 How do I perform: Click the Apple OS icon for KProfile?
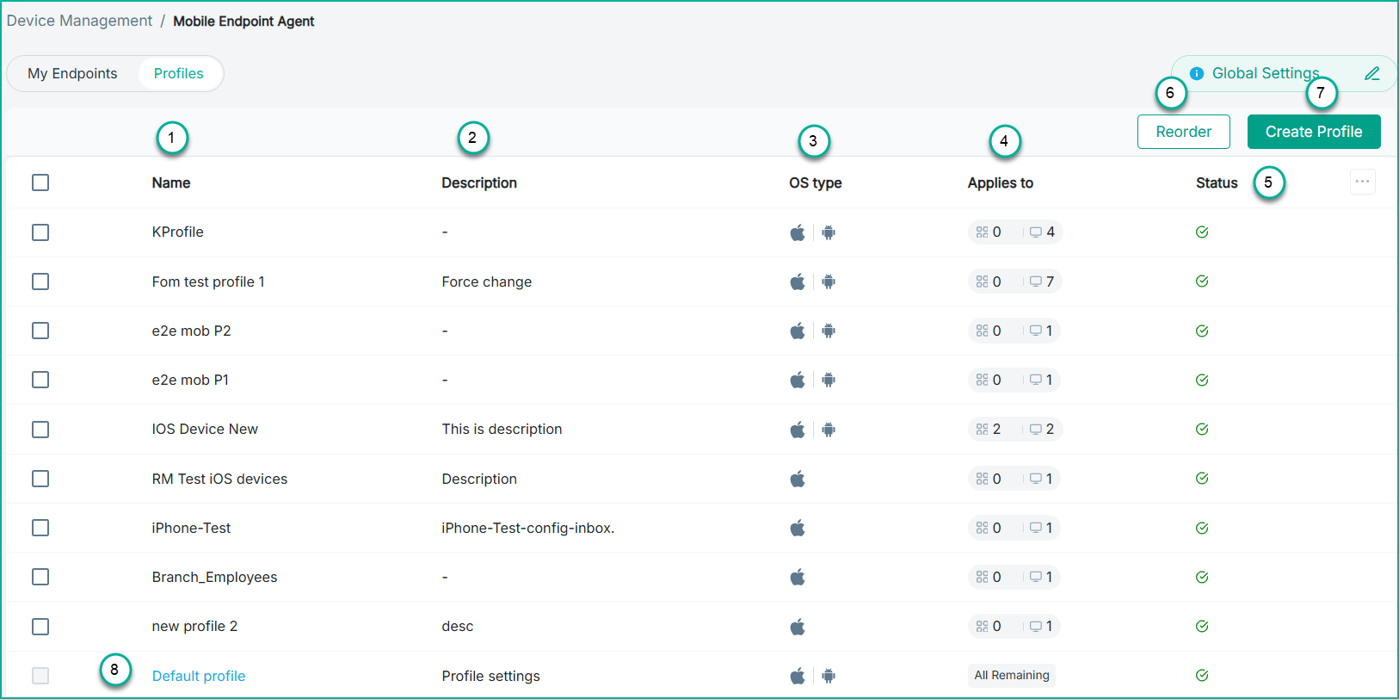(798, 232)
